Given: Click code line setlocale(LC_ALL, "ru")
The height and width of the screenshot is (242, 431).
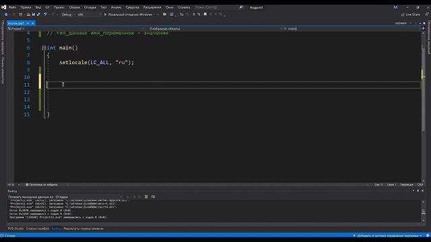Looking at the screenshot, I should [96, 63].
